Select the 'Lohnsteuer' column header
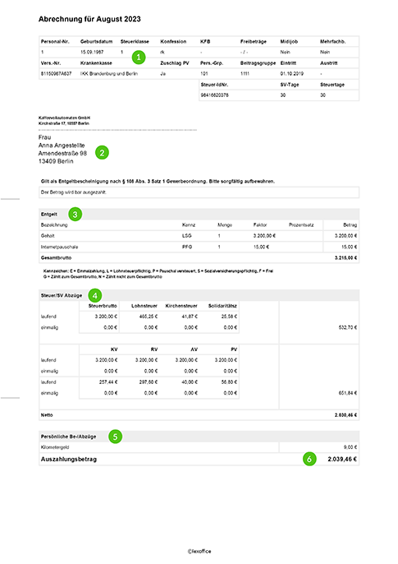Viewport: 398px width, 564px height. click(144, 306)
